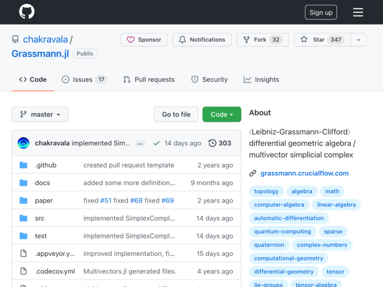Click the link chain icon
The image size is (383, 287).
click(x=253, y=173)
